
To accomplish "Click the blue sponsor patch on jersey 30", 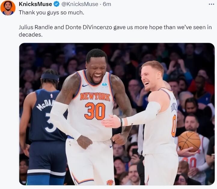I will point(105,85).
